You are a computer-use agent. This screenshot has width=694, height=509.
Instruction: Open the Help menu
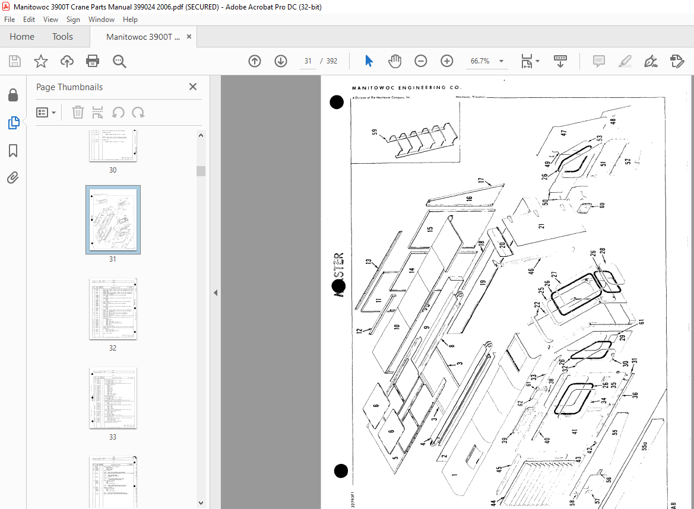tap(130, 20)
